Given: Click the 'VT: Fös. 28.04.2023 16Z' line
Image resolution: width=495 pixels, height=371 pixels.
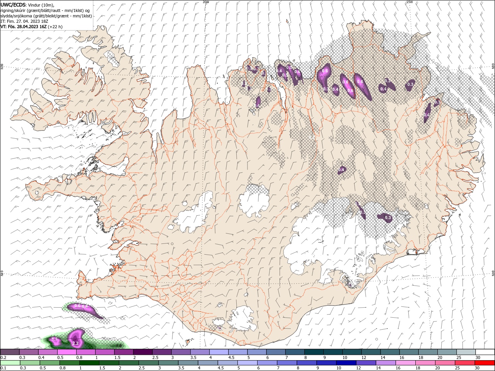Looking at the screenshot, I should 24,27.
